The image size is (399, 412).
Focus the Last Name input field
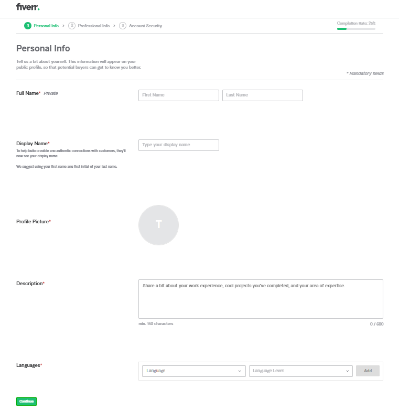[x=262, y=95]
